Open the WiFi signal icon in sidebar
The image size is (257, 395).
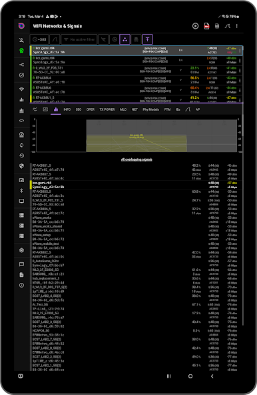[21, 89]
